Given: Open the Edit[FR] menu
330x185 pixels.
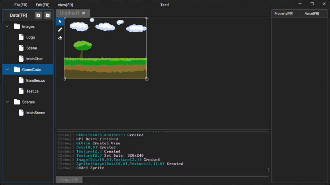Looking at the screenshot, I should point(43,5).
